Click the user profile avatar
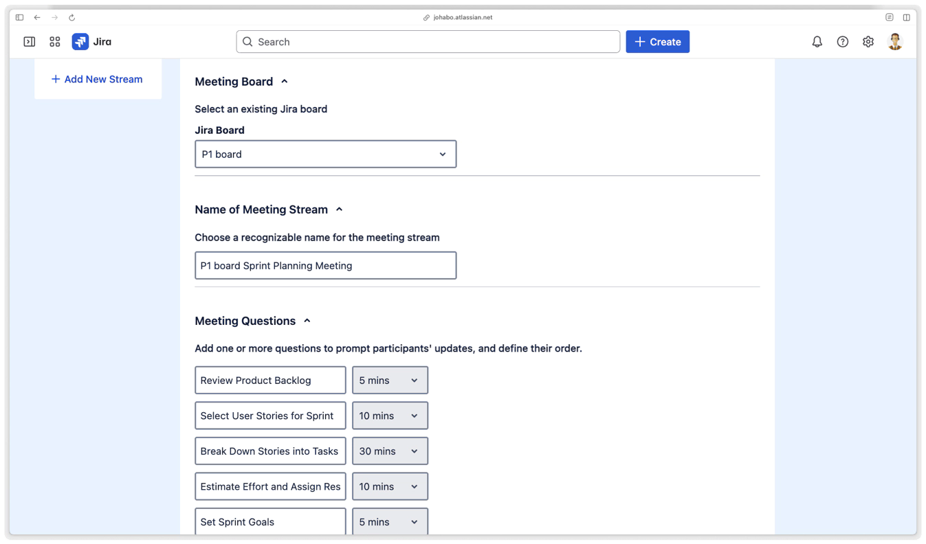Image resolution: width=926 pixels, height=544 pixels. (894, 42)
